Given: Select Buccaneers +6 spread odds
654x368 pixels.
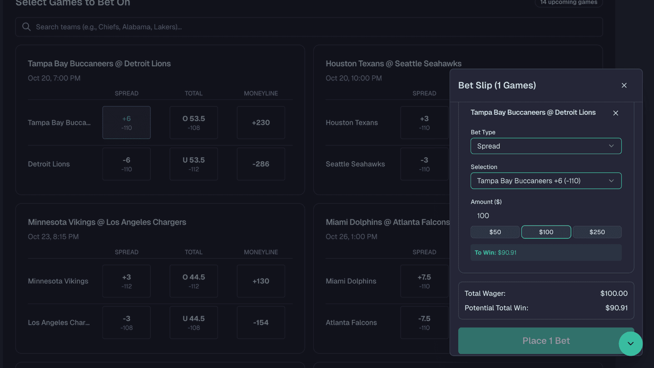Looking at the screenshot, I should coord(126,122).
